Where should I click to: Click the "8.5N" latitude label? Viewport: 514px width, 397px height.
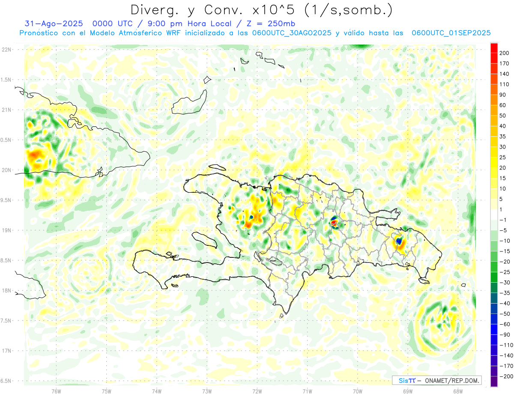tap(6, 260)
